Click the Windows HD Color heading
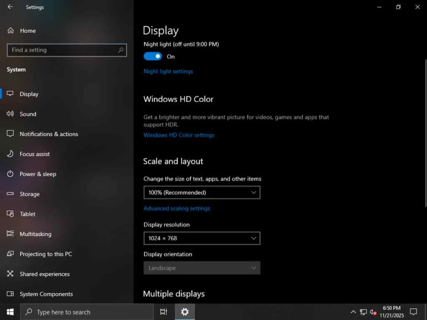Screen dimensions: 427x320 click(178, 99)
